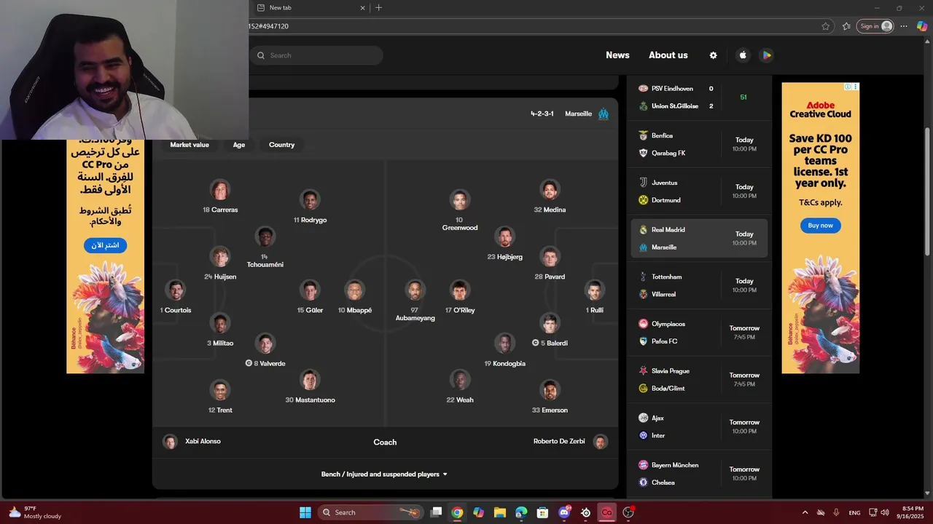Click Rulli goalkeeper player photo
This screenshot has width=933, height=524.
(595, 290)
